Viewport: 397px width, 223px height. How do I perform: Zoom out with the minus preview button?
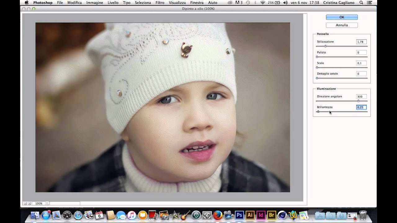pyautogui.click(x=25, y=203)
